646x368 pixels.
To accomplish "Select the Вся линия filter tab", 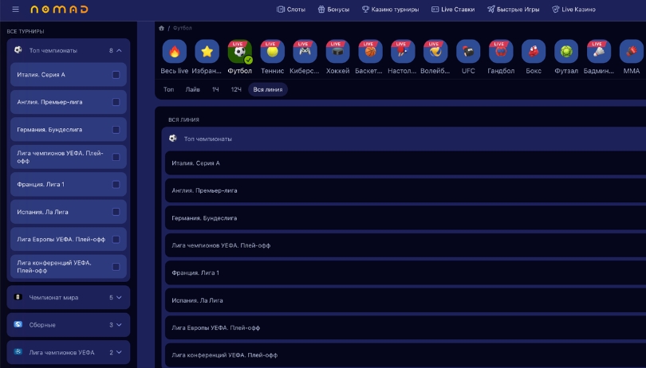I will (x=268, y=89).
